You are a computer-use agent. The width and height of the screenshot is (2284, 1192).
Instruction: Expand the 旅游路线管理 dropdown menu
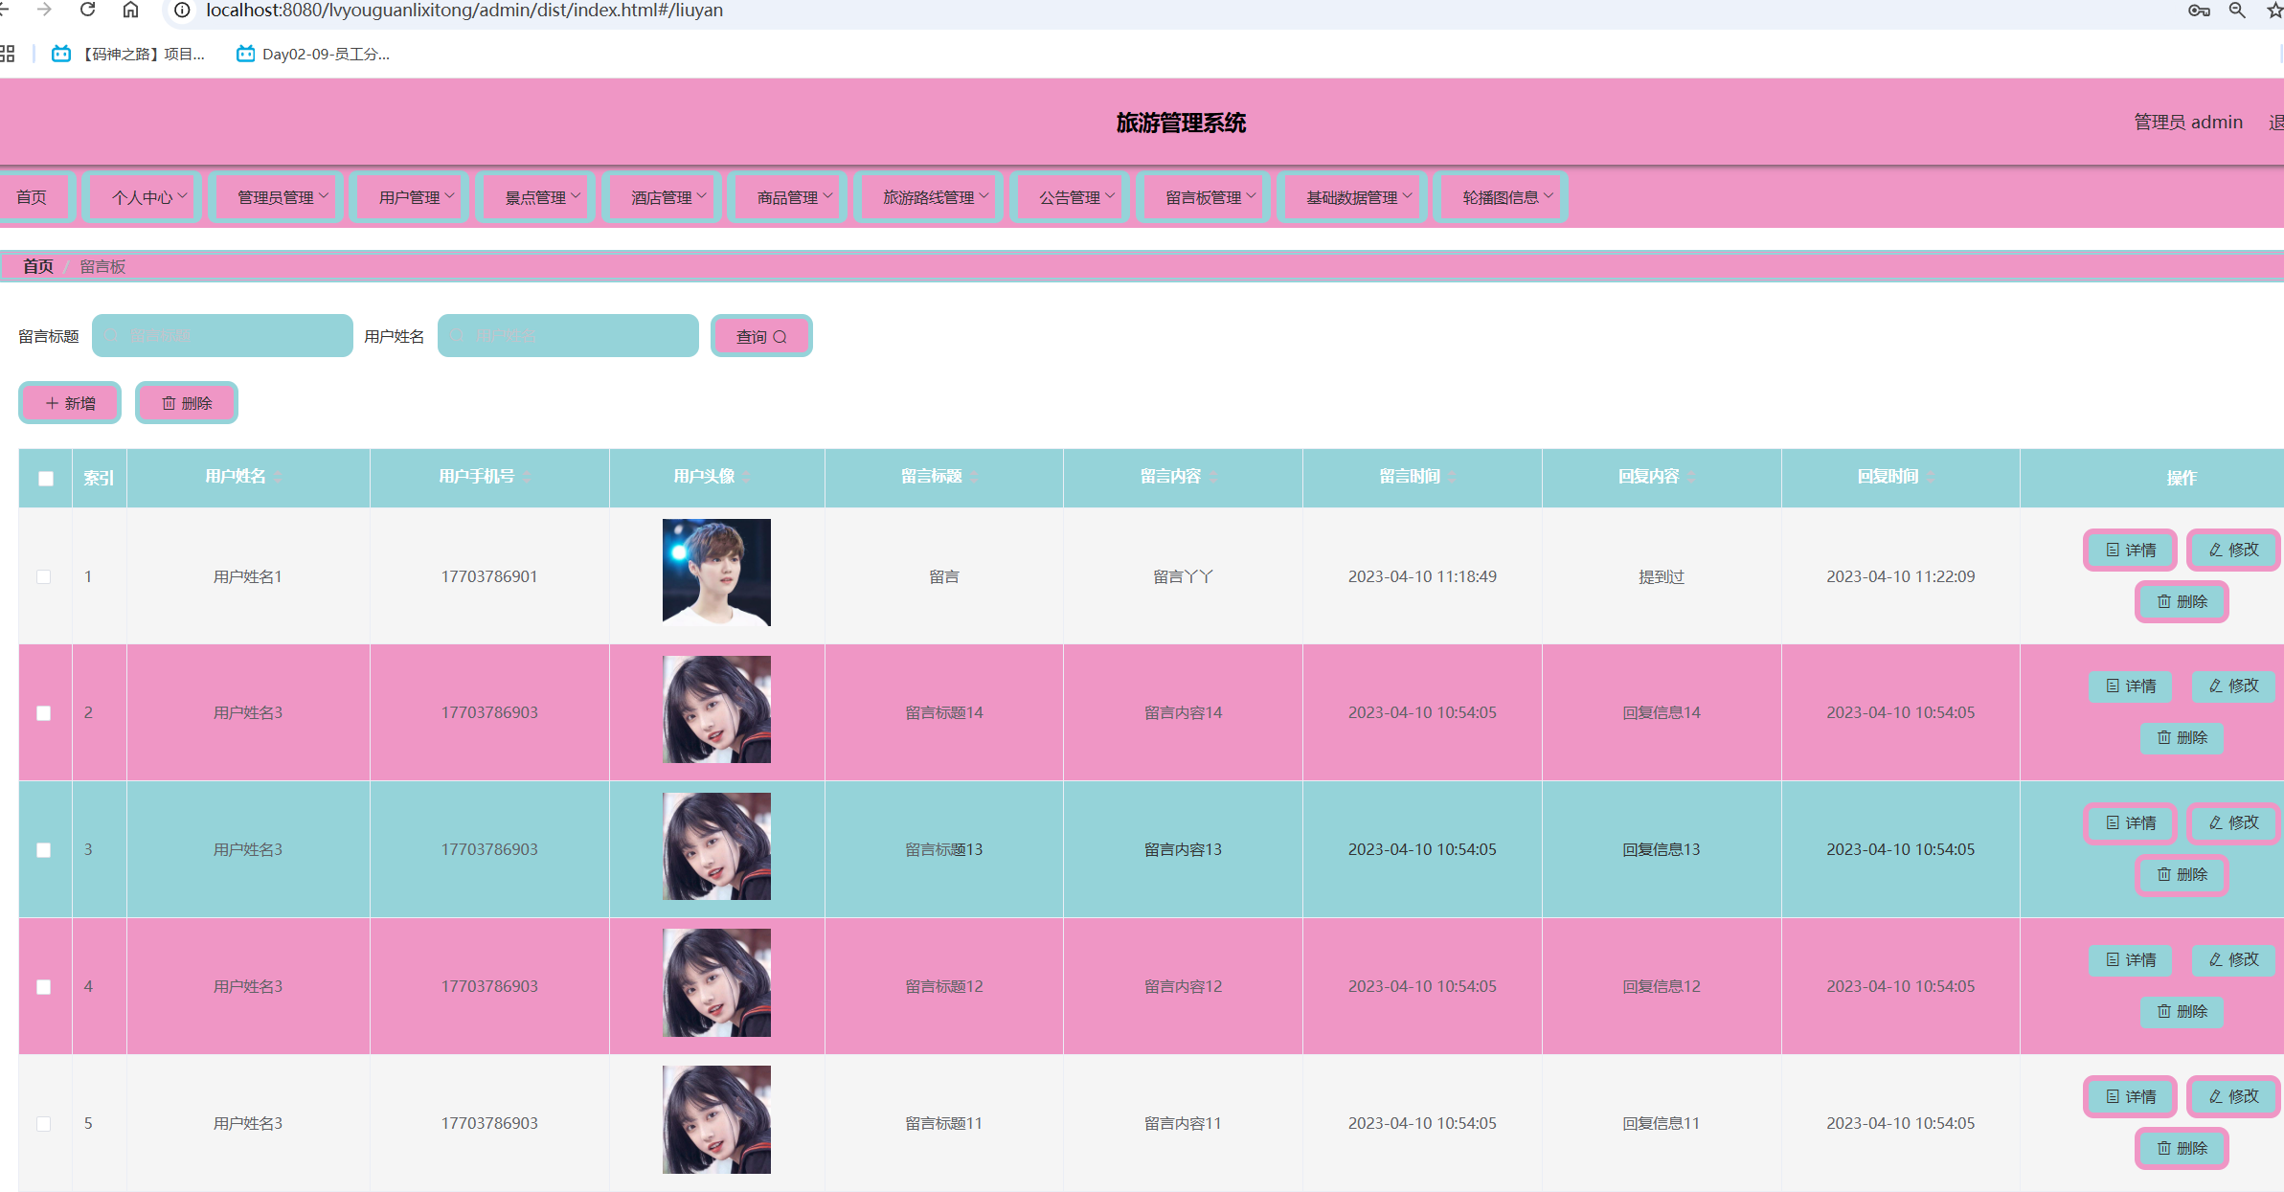[x=929, y=197]
